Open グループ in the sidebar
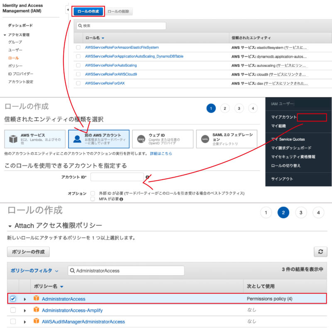The image size is (332, 332). click(x=15, y=42)
